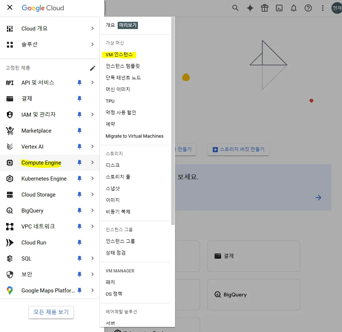Expand Kubernetes Engine submenu chevron
This screenshot has width=342, height=332.
(93, 179)
